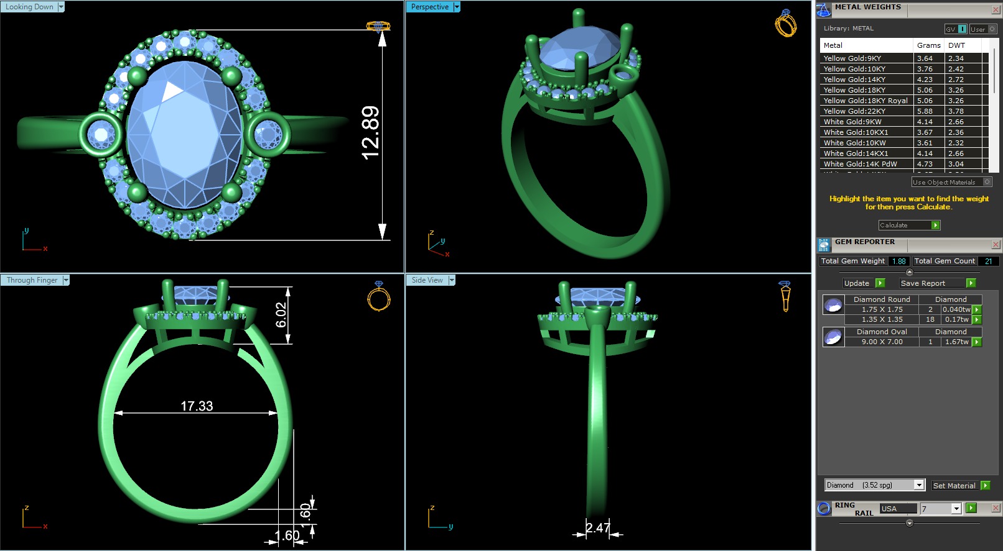
Task: Click the Through Finger viewport ring icon
Action: pyautogui.click(x=379, y=296)
